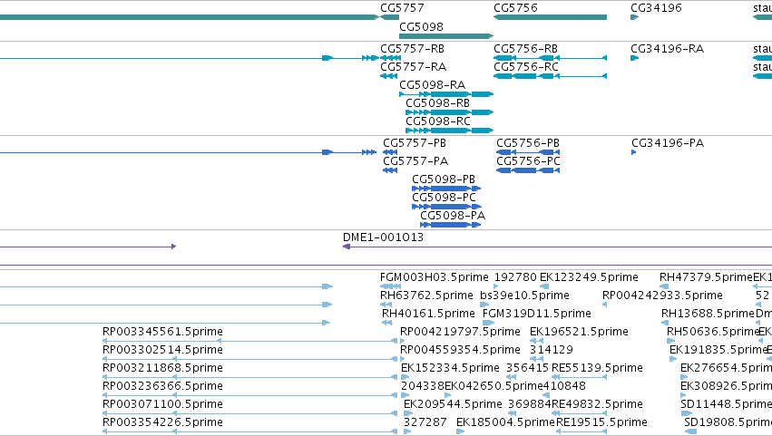
Task: Select EST label EK185004.5prime
Action: (x=505, y=423)
